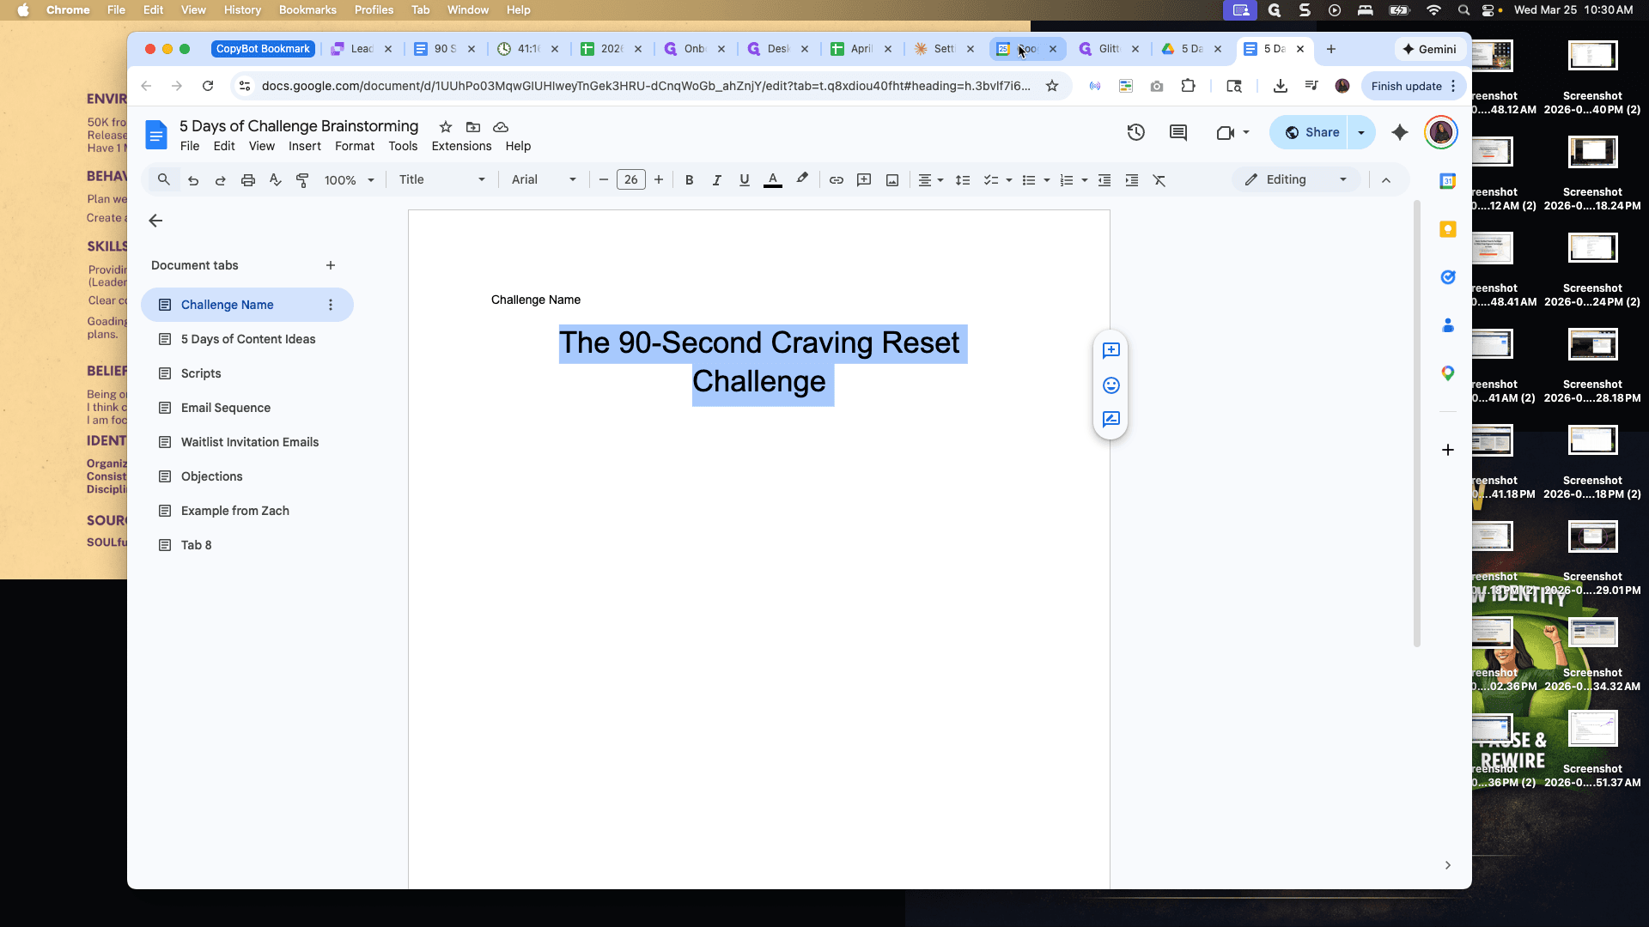
Task: Open the text color picker
Action: tap(773, 180)
